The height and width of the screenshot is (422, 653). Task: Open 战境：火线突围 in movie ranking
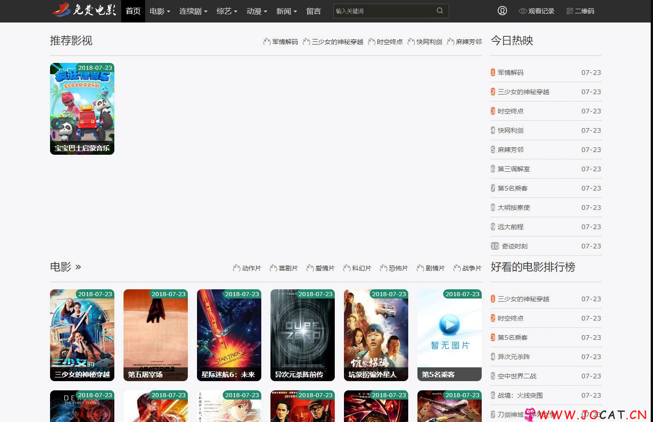pyautogui.click(x=520, y=395)
